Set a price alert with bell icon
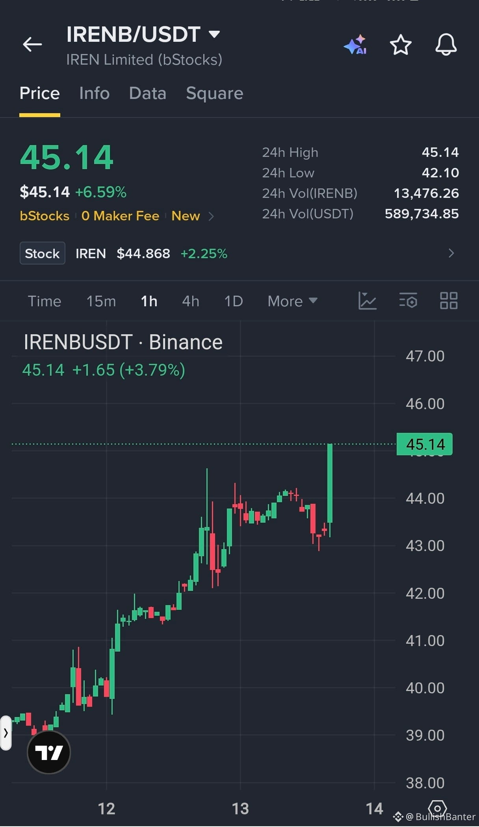Viewport: 479px width, 827px height. [x=446, y=45]
